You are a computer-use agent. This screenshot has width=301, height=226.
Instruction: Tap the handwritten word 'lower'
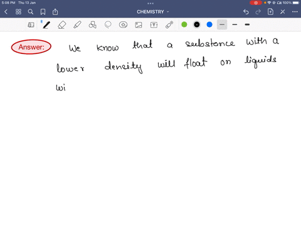[70, 68]
